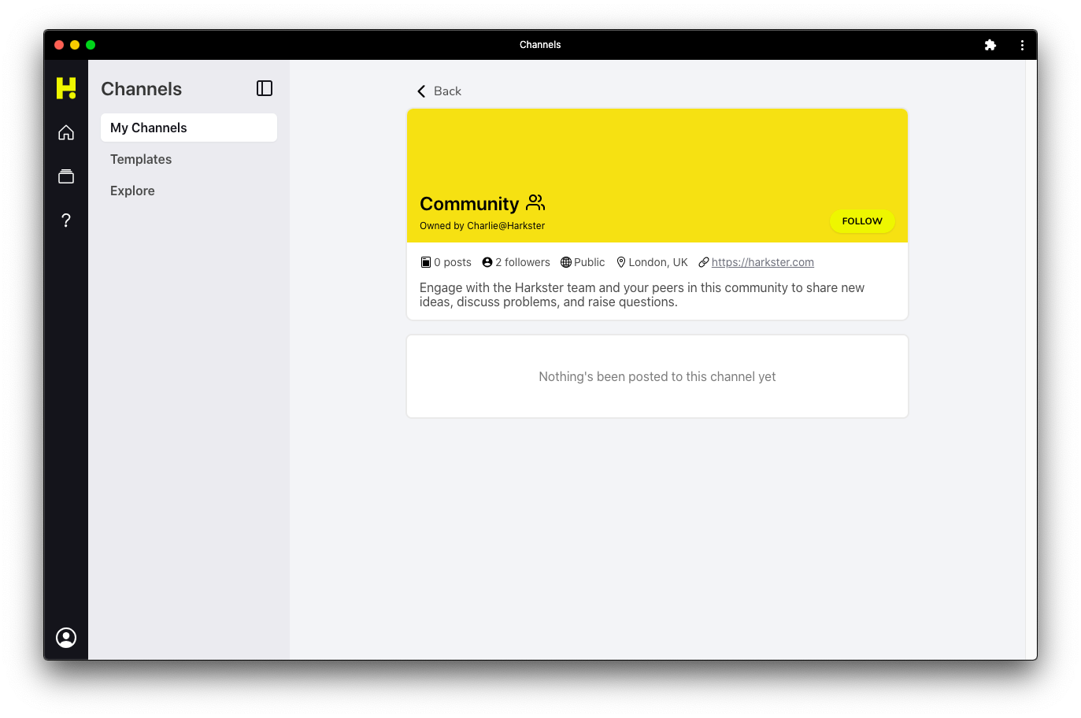Open the Help question mark icon
Viewport: 1081px width, 718px height.
66,220
